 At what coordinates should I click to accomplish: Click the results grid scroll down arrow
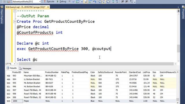coord(178,103)
